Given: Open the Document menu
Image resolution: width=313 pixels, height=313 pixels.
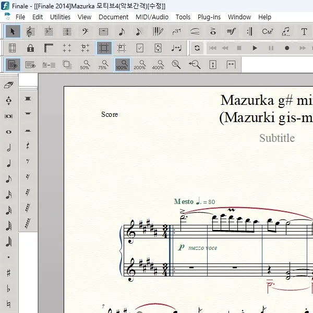Looking at the screenshot, I should 113,17.
